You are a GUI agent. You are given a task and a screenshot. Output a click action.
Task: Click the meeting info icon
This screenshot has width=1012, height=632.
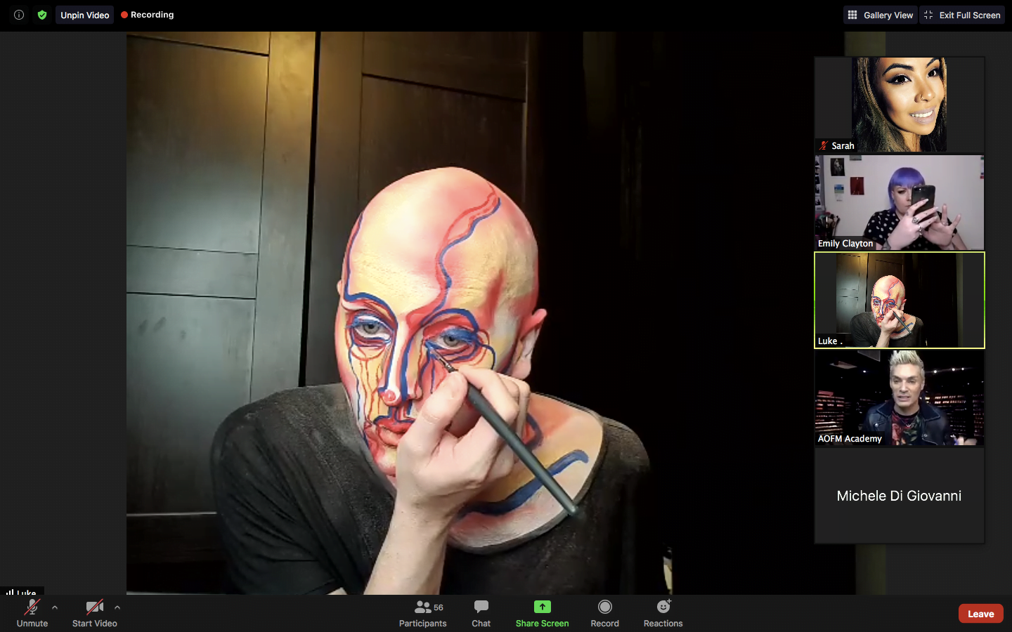point(19,15)
